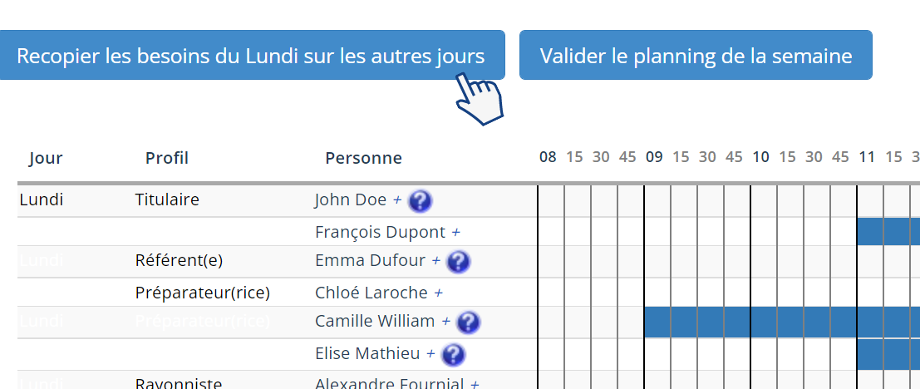Open help icon beside Camille William
Image resolution: width=920 pixels, height=389 pixels.
point(468,323)
